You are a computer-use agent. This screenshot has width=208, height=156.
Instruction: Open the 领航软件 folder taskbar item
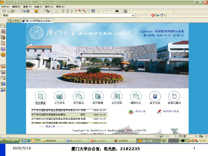tap(52, 141)
